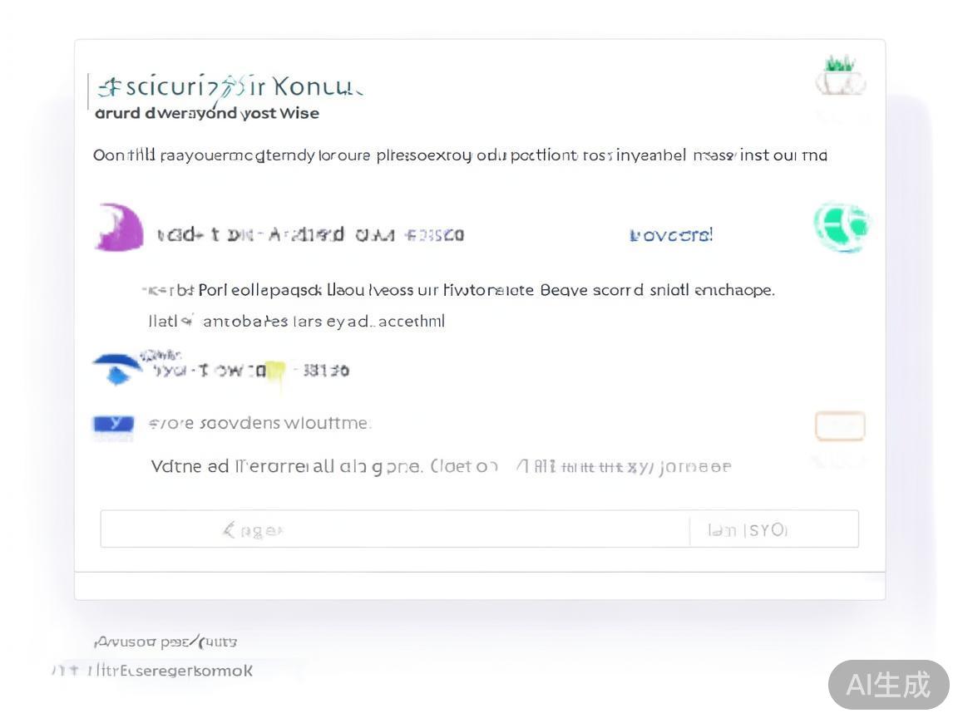Screen dimensions: 958x718
Task: Click the SYO button in the bottom bar
Action: click(747, 529)
